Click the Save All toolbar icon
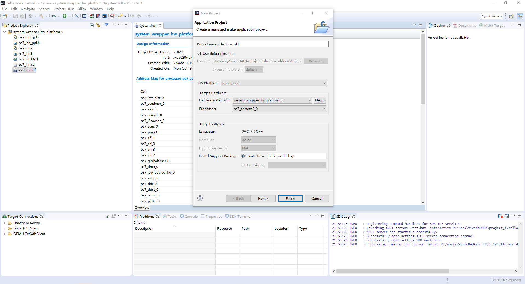The width and height of the screenshot is (525, 284). 22,16
